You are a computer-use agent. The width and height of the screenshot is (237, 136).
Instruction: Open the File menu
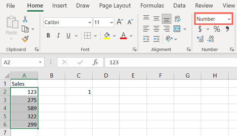click(x=11, y=6)
